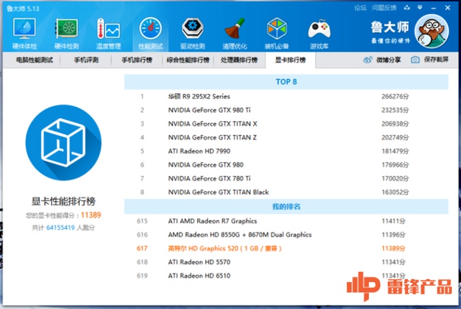Click score 232535分
The height and width of the screenshot is (309, 461).
coord(395,110)
